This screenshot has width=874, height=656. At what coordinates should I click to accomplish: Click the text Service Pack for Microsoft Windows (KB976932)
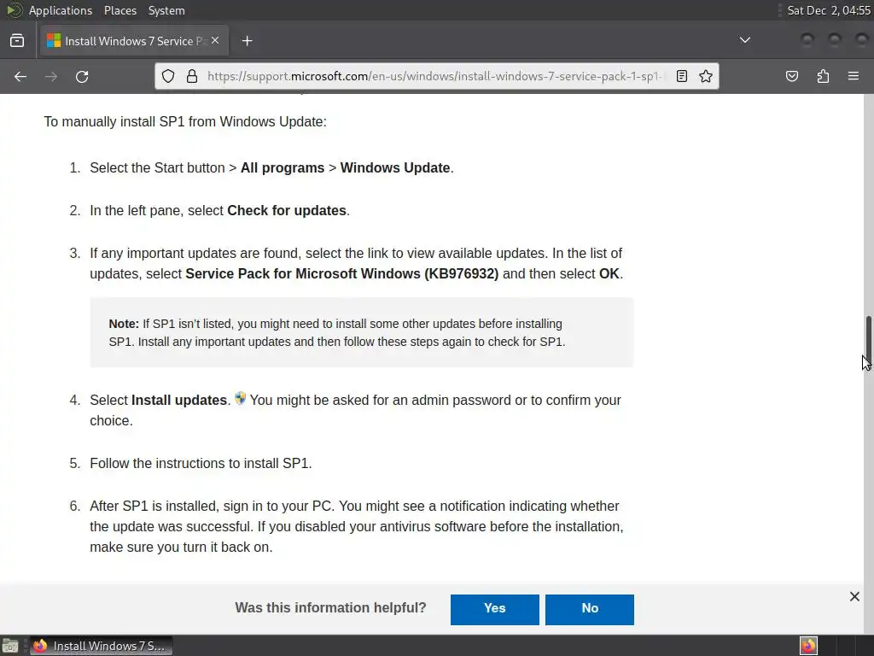coord(341,274)
